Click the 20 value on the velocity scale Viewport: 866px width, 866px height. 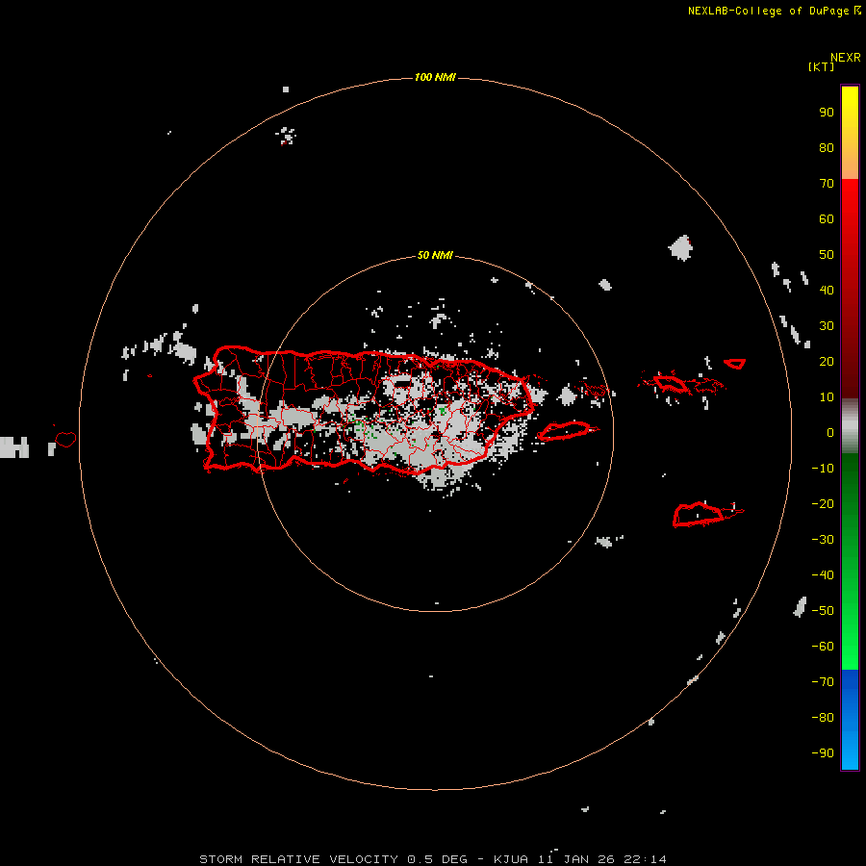pos(827,361)
